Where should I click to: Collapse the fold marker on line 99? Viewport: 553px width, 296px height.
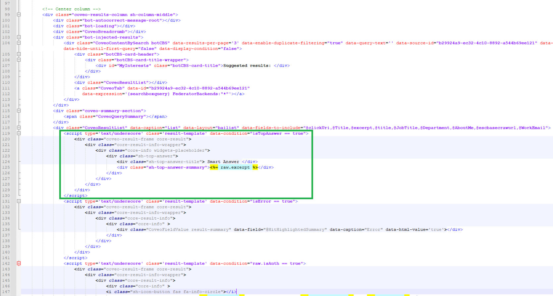pos(19,15)
